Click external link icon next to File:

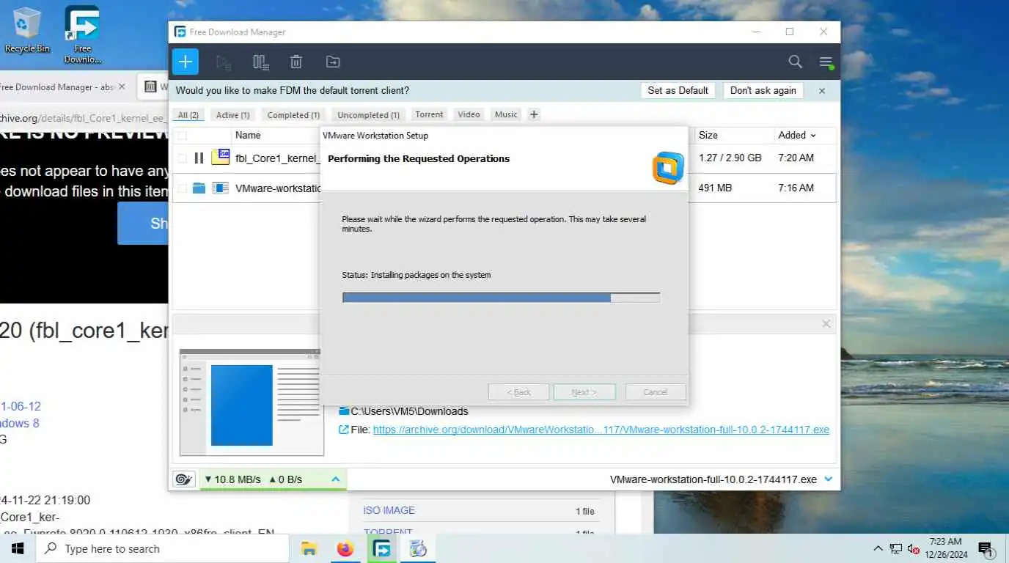[x=343, y=430]
